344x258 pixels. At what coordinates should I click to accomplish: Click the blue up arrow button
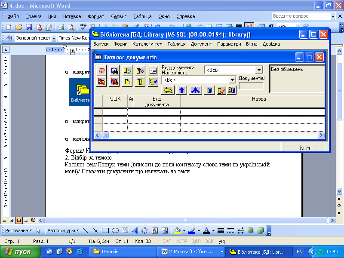click(x=181, y=90)
